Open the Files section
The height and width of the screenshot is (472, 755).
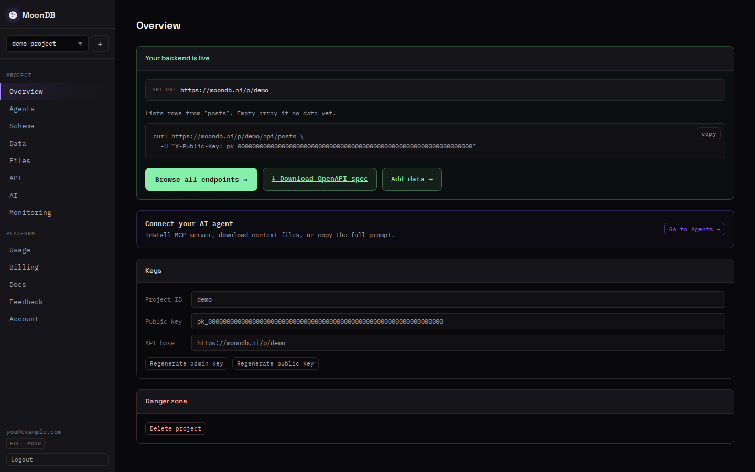[57, 160]
